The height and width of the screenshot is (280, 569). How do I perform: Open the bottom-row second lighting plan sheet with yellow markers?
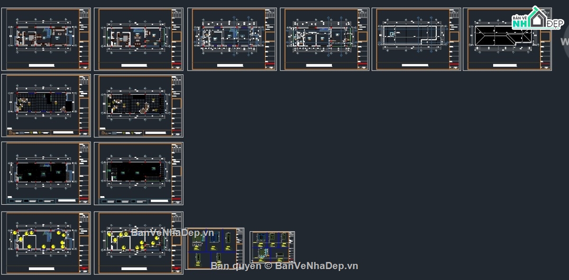[138, 243]
